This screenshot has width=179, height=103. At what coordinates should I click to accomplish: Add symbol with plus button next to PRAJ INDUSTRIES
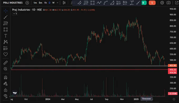[27, 3]
